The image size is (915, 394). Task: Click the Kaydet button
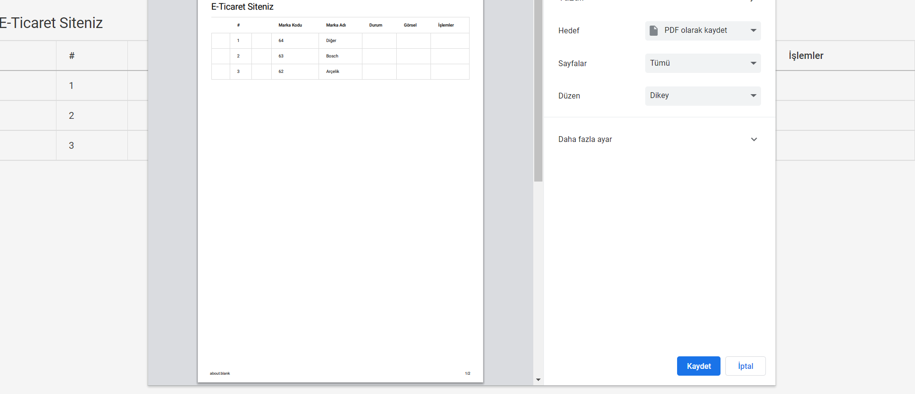(698, 366)
